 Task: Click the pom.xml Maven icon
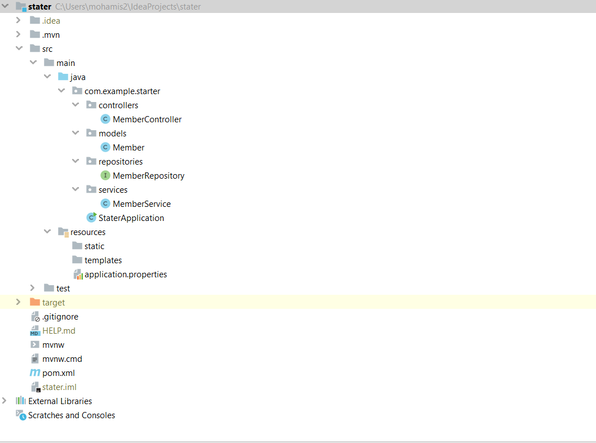coord(35,373)
